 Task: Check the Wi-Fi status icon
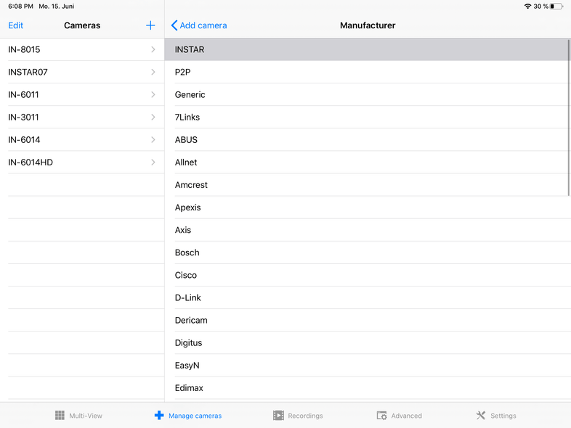coord(527,7)
